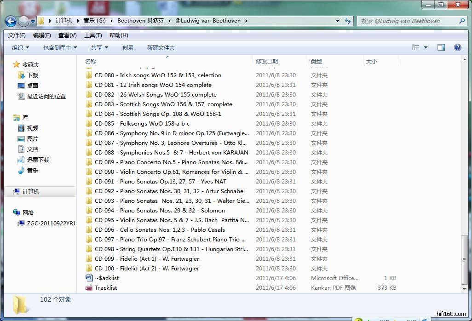Open 下载 under favorites
472x321 pixels.
click(32, 75)
